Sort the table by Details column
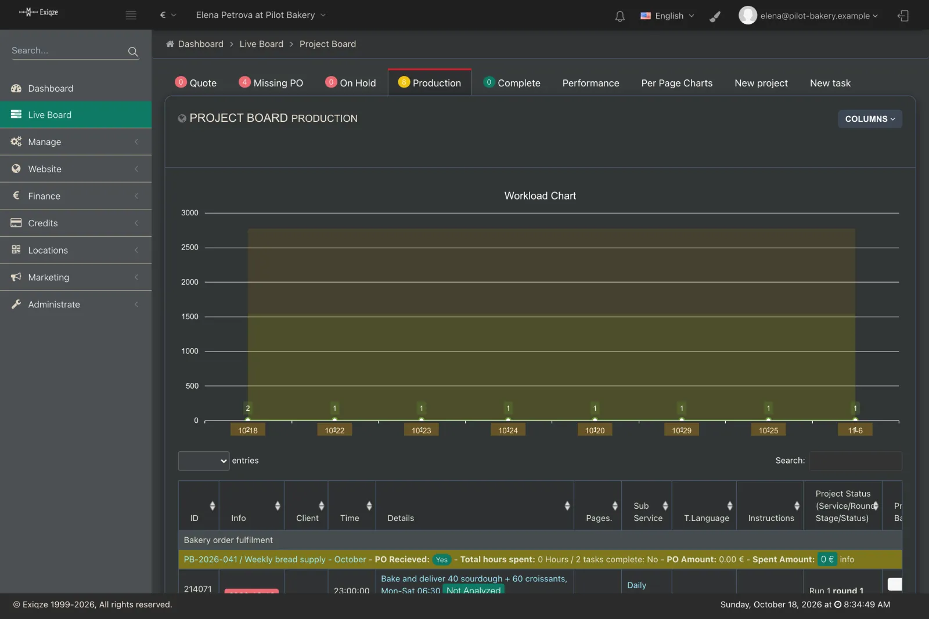Image resolution: width=929 pixels, height=619 pixels. pos(567,506)
